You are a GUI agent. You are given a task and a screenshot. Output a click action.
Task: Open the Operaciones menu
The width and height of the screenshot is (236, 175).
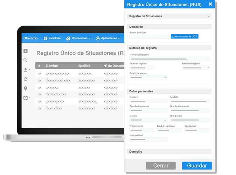pyautogui.click(x=78, y=38)
